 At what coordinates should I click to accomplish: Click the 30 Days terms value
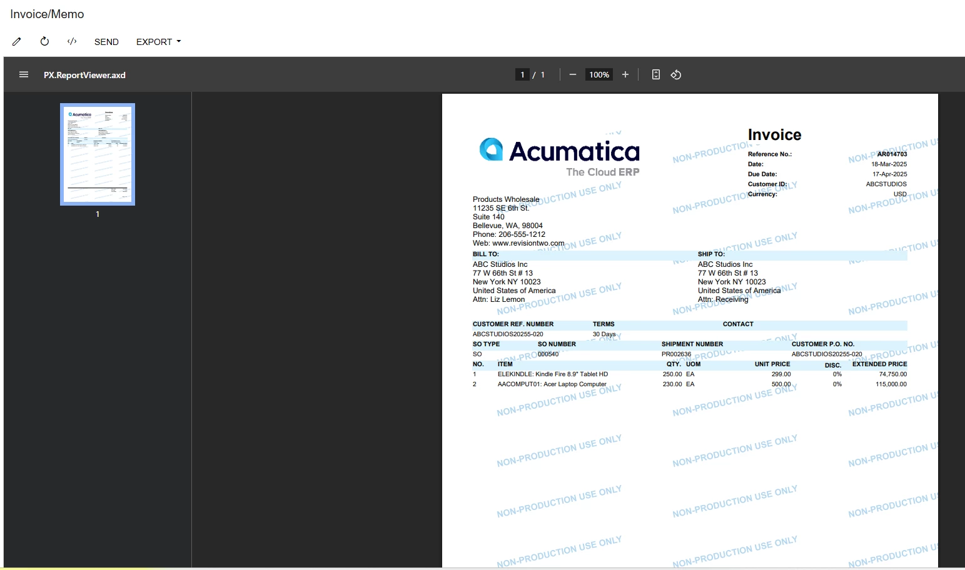tap(604, 334)
